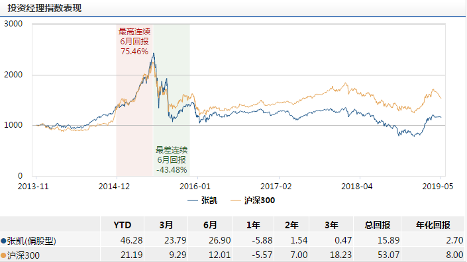Click the 18.23 three-year value
The image size is (467, 262).
pyautogui.click(x=340, y=255)
